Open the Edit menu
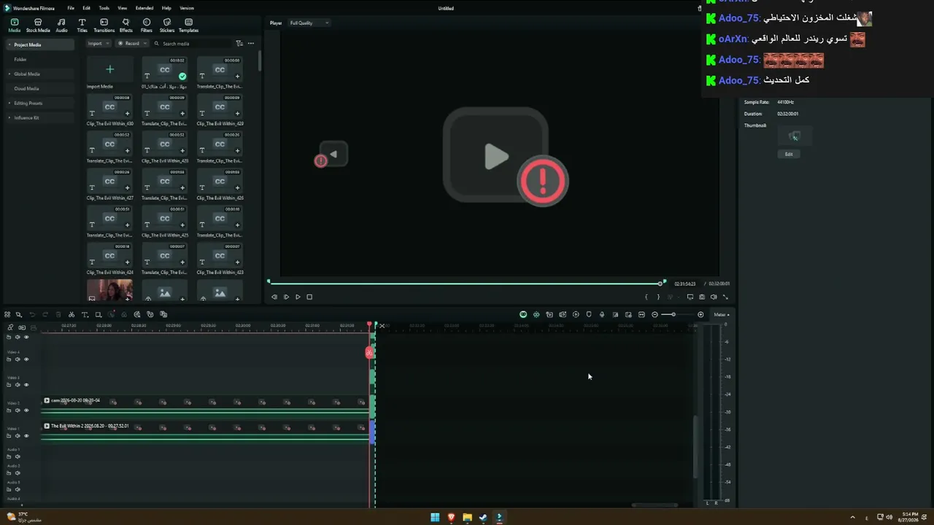Image resolution: width=934 pixels, height=525 pixels. 86,8
